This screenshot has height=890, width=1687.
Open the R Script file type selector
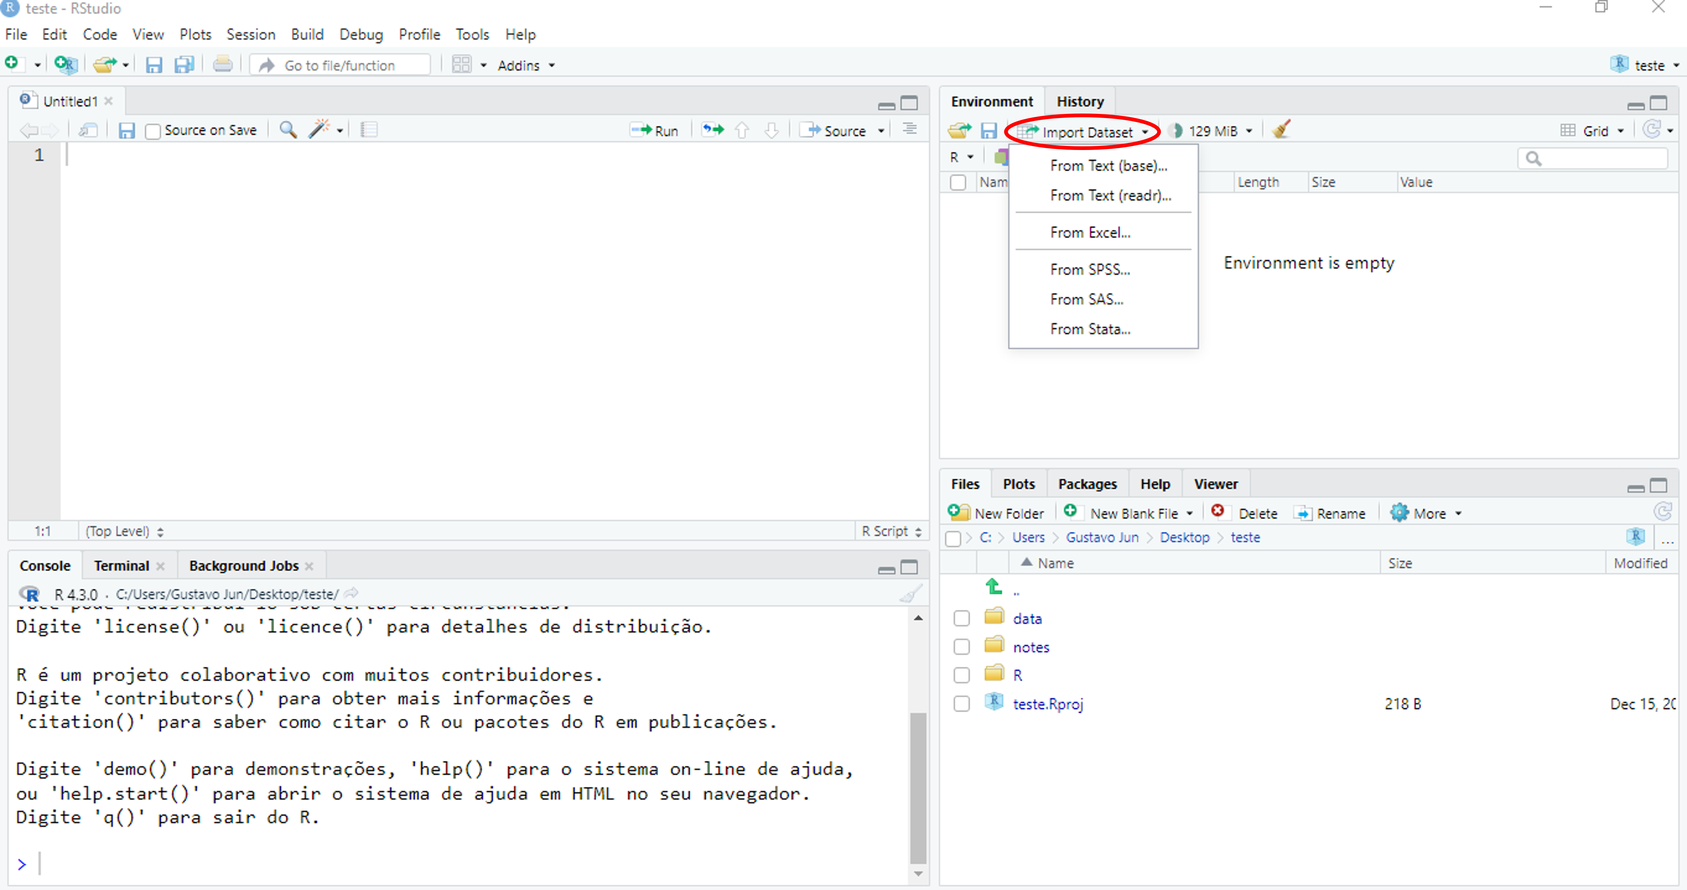[892, 532]
